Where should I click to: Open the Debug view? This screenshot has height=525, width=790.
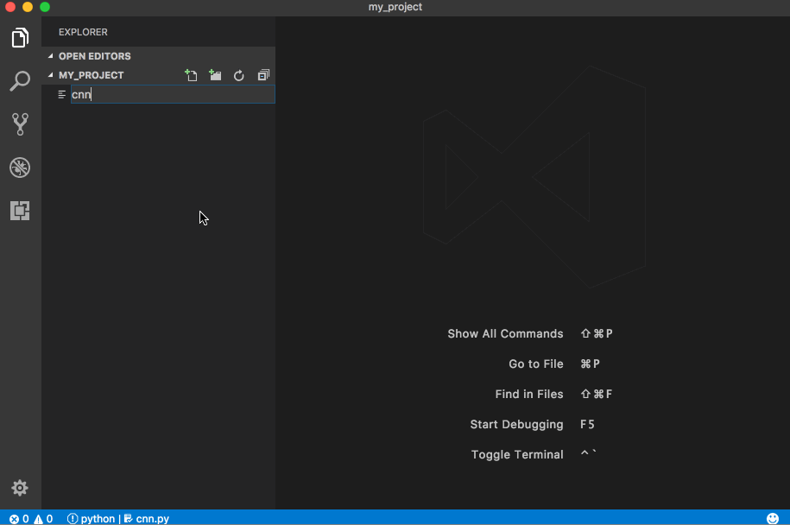pyautogui.click(x=20, y=168)
